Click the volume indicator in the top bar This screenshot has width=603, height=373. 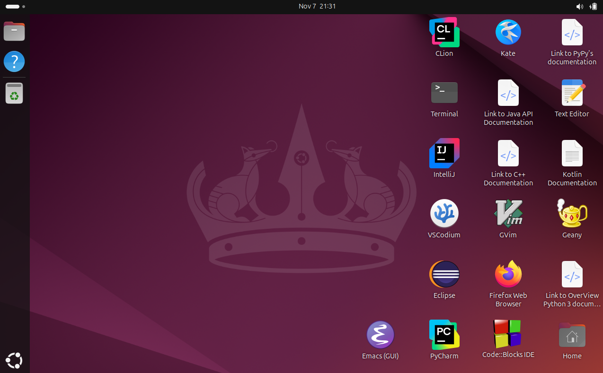579,6
